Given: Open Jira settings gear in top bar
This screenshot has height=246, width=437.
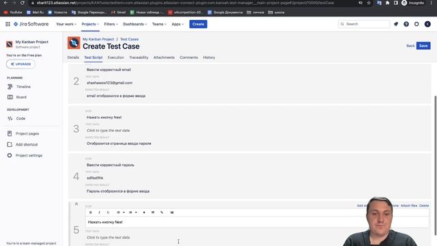Looking at the screenshot, I should pos(417,25).
